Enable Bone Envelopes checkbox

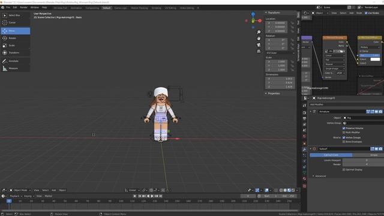[344, 142]
